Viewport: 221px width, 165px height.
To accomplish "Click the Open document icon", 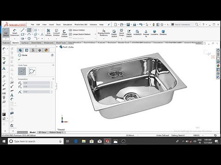I will [x=122, y=24].
